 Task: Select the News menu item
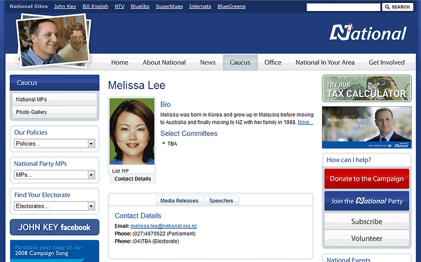pyautogui.click(x=208, y=62)
